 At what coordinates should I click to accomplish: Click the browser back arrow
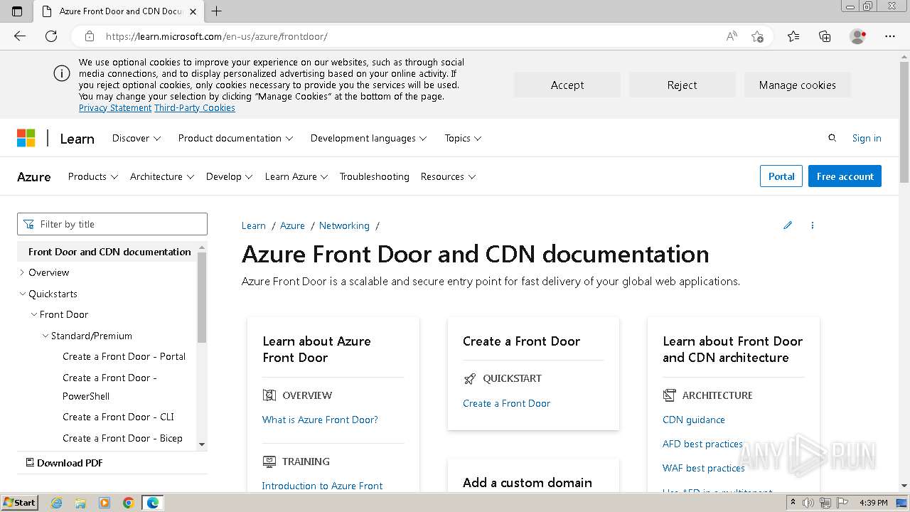tap(20, 36)
